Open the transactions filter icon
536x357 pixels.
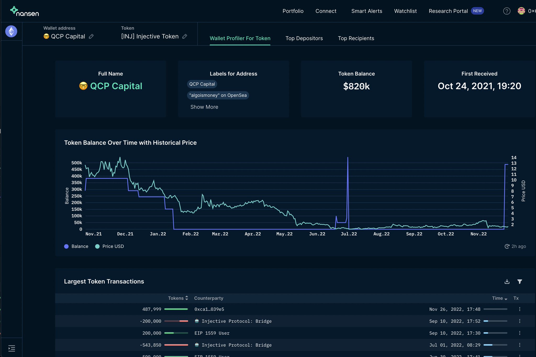coord(520,282)
